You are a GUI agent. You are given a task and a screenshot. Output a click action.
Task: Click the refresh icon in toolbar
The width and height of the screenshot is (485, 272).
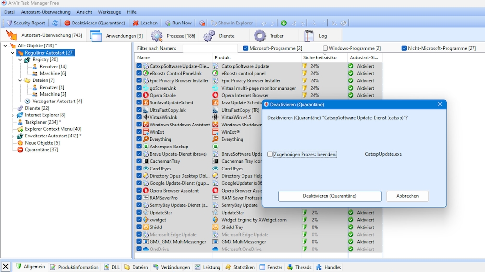click(x=55, y=23)
